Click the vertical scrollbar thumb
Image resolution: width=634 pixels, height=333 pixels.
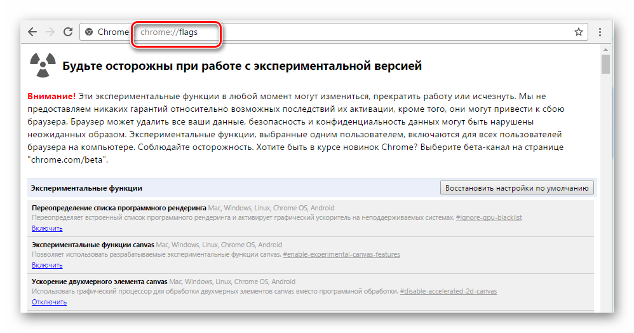605,64
